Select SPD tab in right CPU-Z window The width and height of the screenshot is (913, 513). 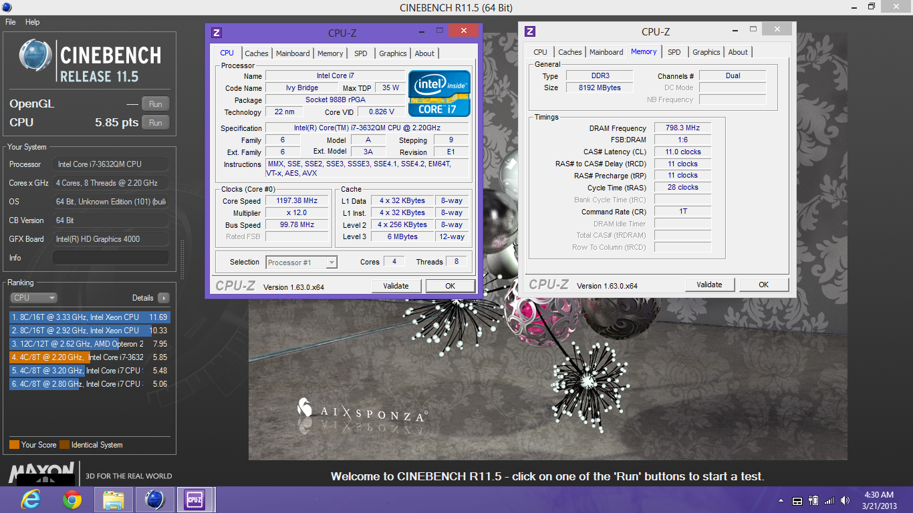(674, 52)
